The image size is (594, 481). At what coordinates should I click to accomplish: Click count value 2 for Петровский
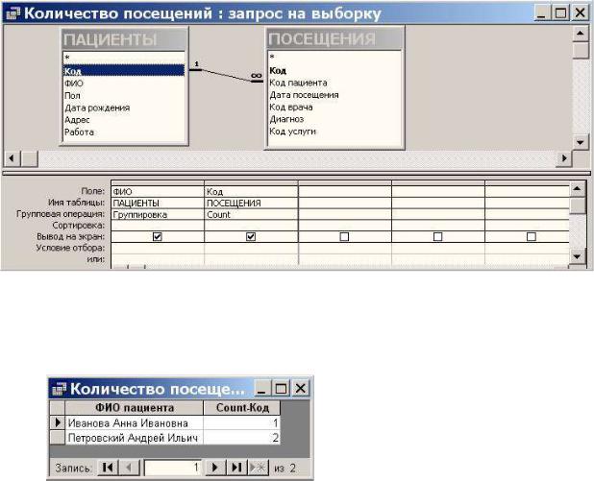[242, 438]
